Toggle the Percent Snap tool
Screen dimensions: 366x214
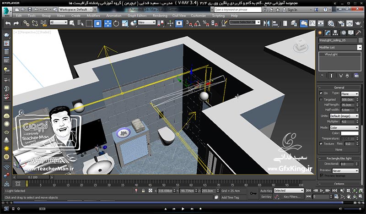[x=206, y=23]
